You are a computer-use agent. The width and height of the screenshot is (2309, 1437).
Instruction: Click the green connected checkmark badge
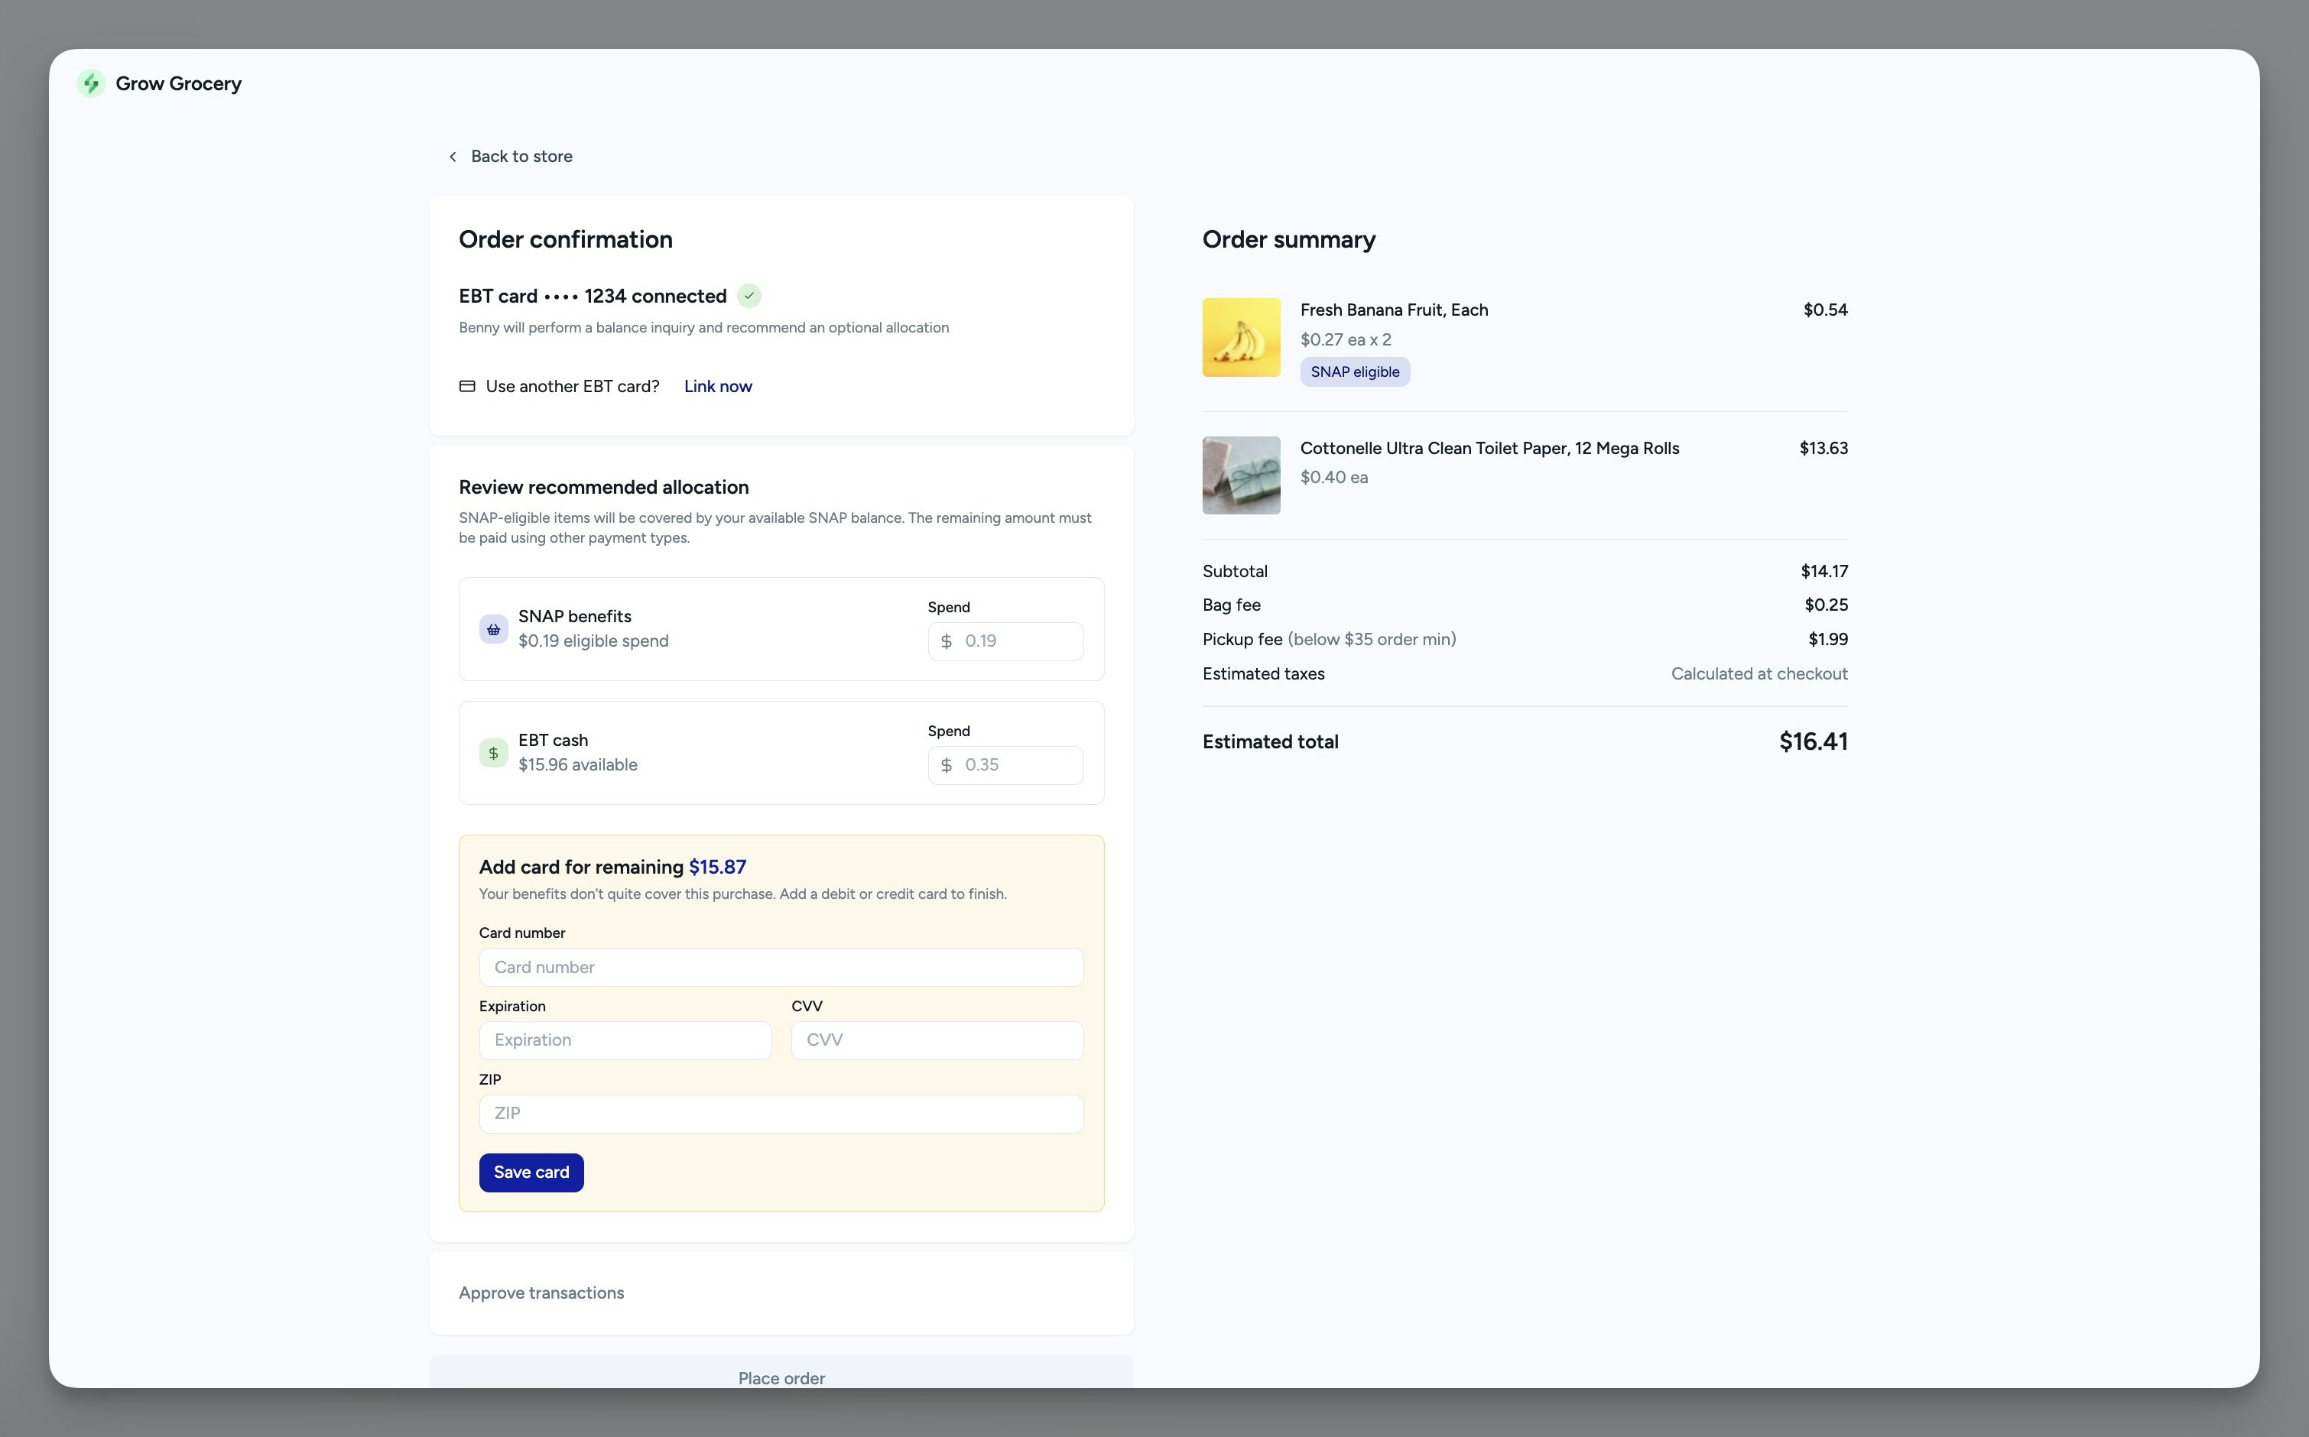[x=749, y=297]
